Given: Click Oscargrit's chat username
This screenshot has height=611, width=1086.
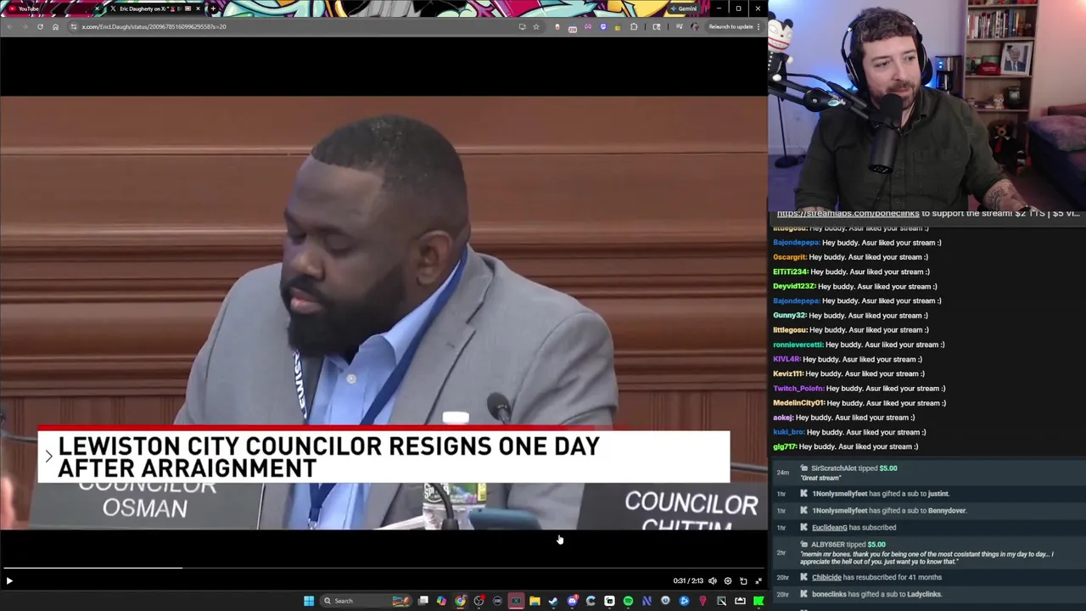Looking at the screenshot, I should pyautogui.click(x=789, y=257).
